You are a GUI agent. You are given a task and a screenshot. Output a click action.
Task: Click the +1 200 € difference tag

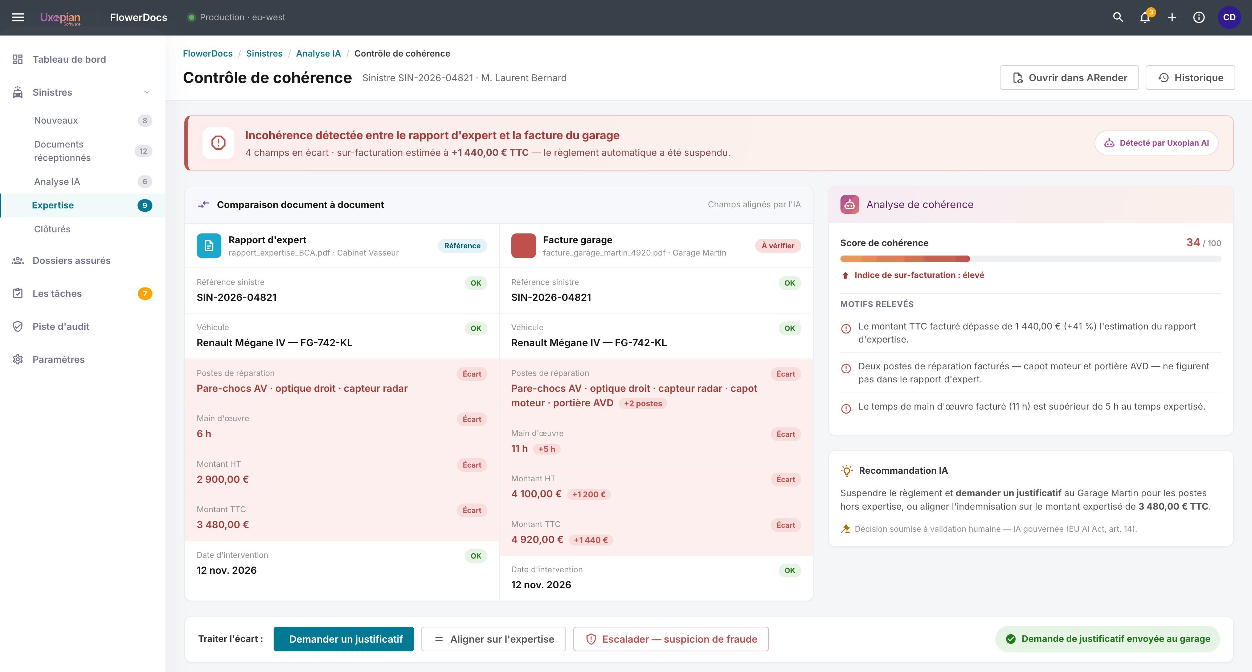[589, 494]
